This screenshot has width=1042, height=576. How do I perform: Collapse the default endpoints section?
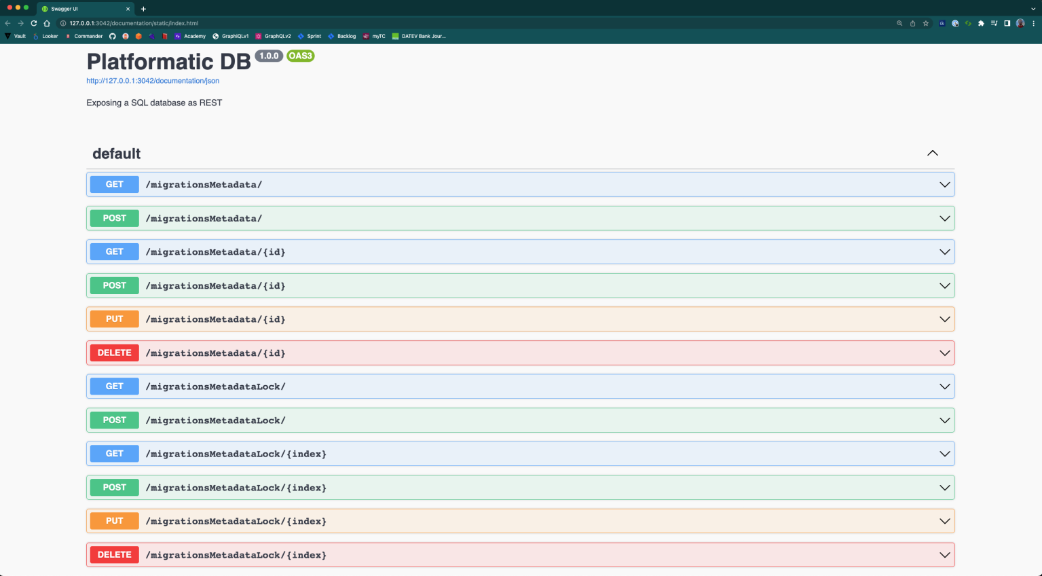(932, 154)
